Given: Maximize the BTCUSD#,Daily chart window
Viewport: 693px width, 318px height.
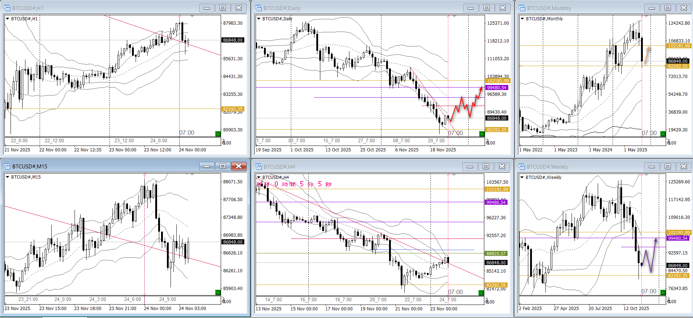Looking at the screenshot, I should [x=486, y=8].
